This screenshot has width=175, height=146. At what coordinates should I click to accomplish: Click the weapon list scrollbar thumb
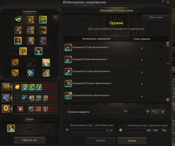[x=168, y=55]
